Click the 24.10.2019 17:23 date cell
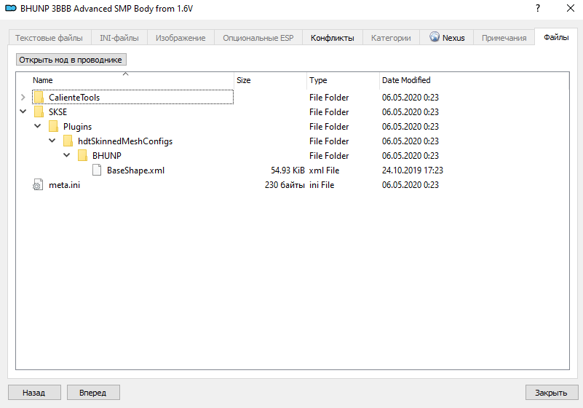 pyautogui.click(x=413, y=170)
